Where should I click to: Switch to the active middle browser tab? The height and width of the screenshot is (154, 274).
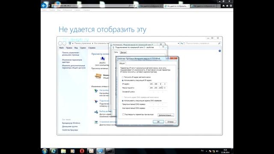177,6
